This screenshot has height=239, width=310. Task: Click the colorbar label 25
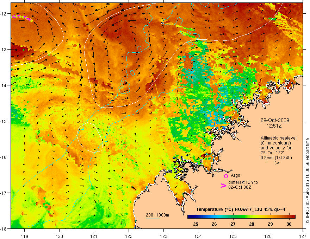coord(196,224)
